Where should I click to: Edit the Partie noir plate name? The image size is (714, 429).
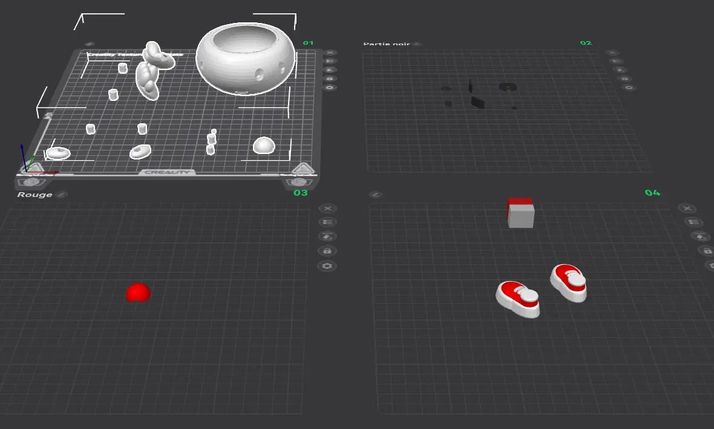(x=417, y=44)
